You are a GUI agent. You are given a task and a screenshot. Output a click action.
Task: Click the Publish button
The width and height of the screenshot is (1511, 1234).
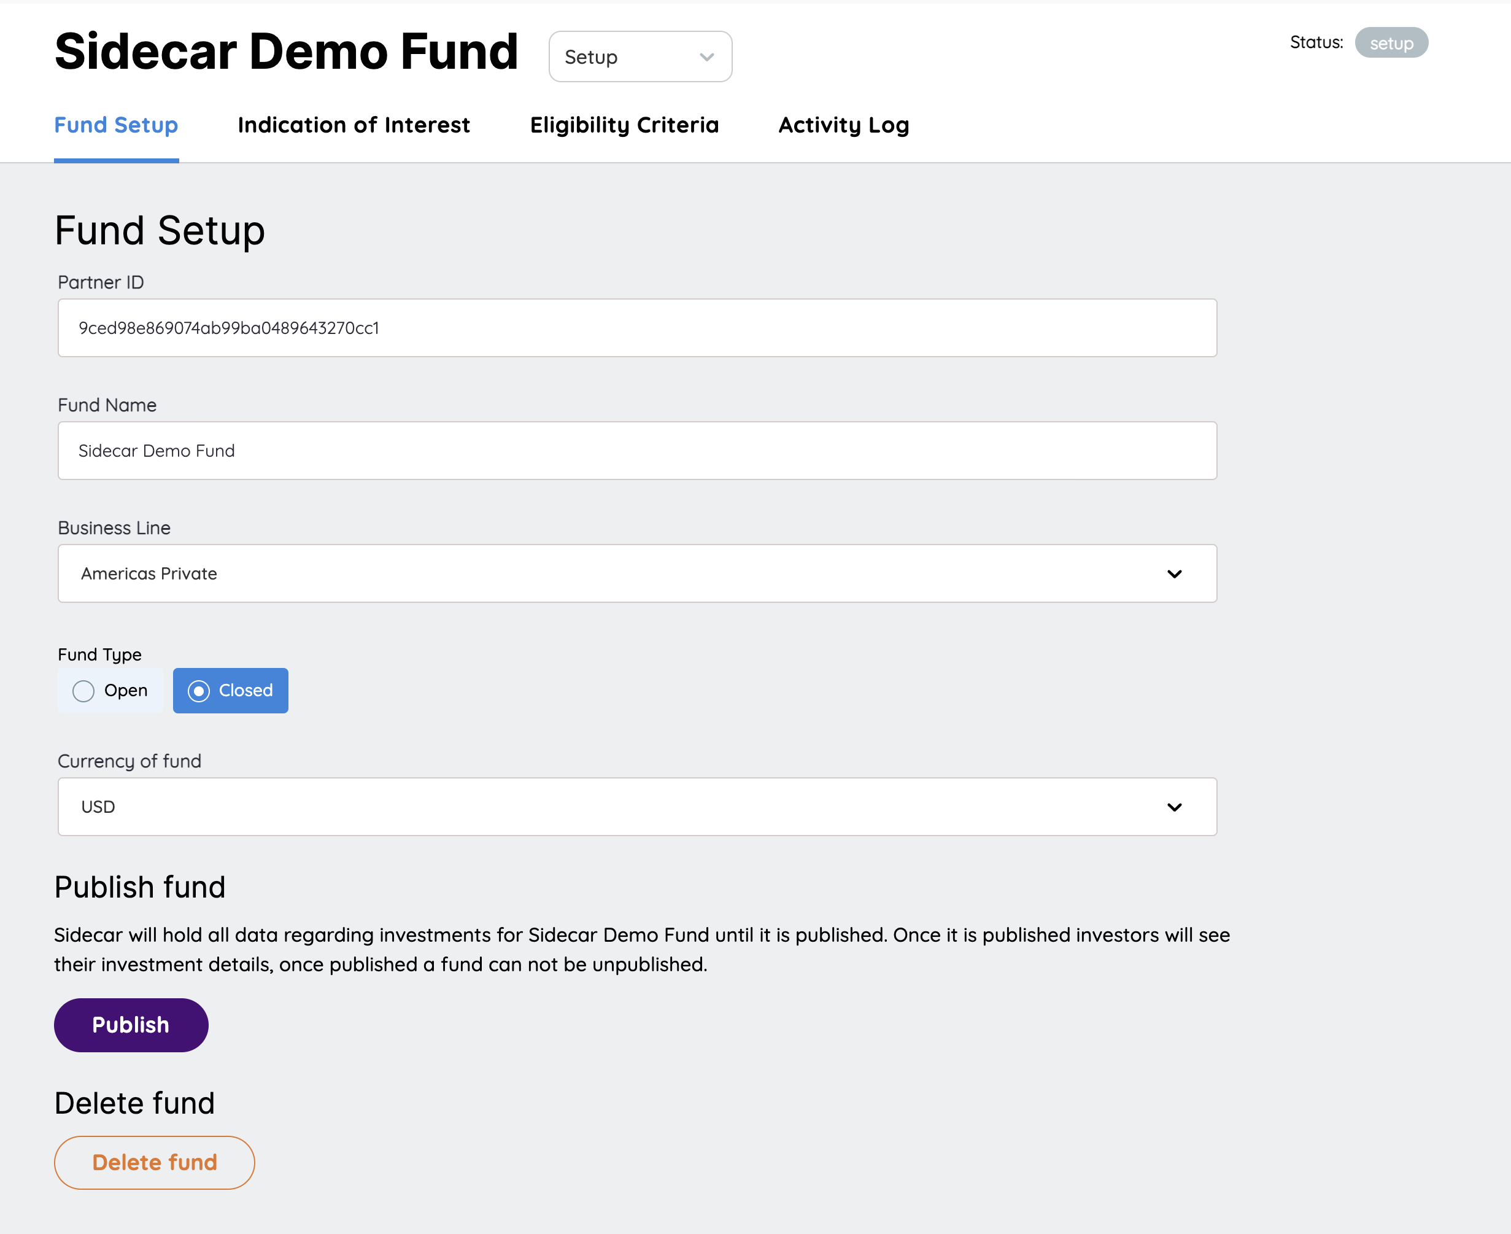point(131,1024)
